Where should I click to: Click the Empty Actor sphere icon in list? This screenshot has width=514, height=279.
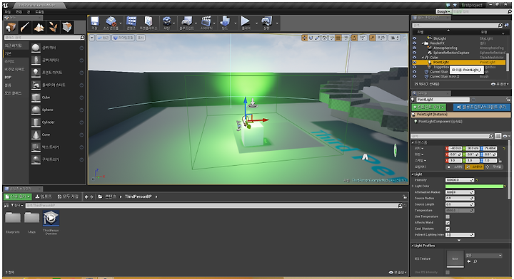[x=36, y=48]
